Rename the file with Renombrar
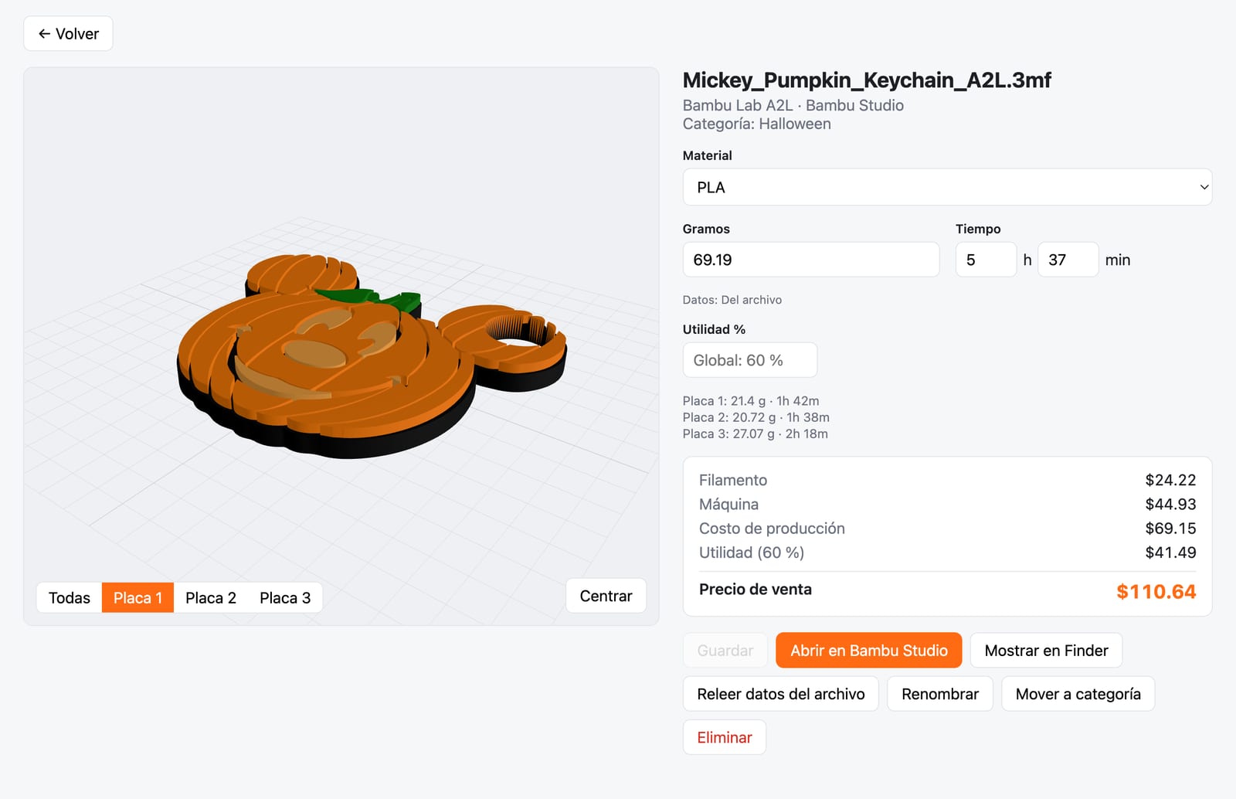This screenshot has height=799, width=1236. point(940,694)
